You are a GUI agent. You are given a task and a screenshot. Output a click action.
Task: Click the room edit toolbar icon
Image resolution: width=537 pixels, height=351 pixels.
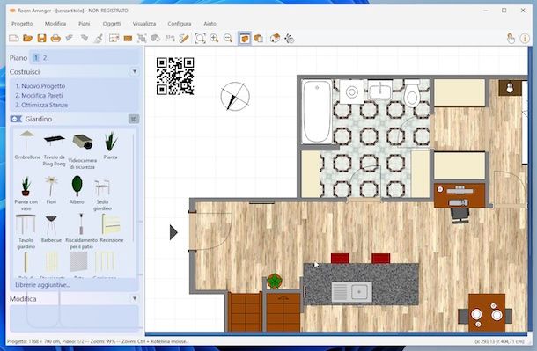(x=114, y=39)
